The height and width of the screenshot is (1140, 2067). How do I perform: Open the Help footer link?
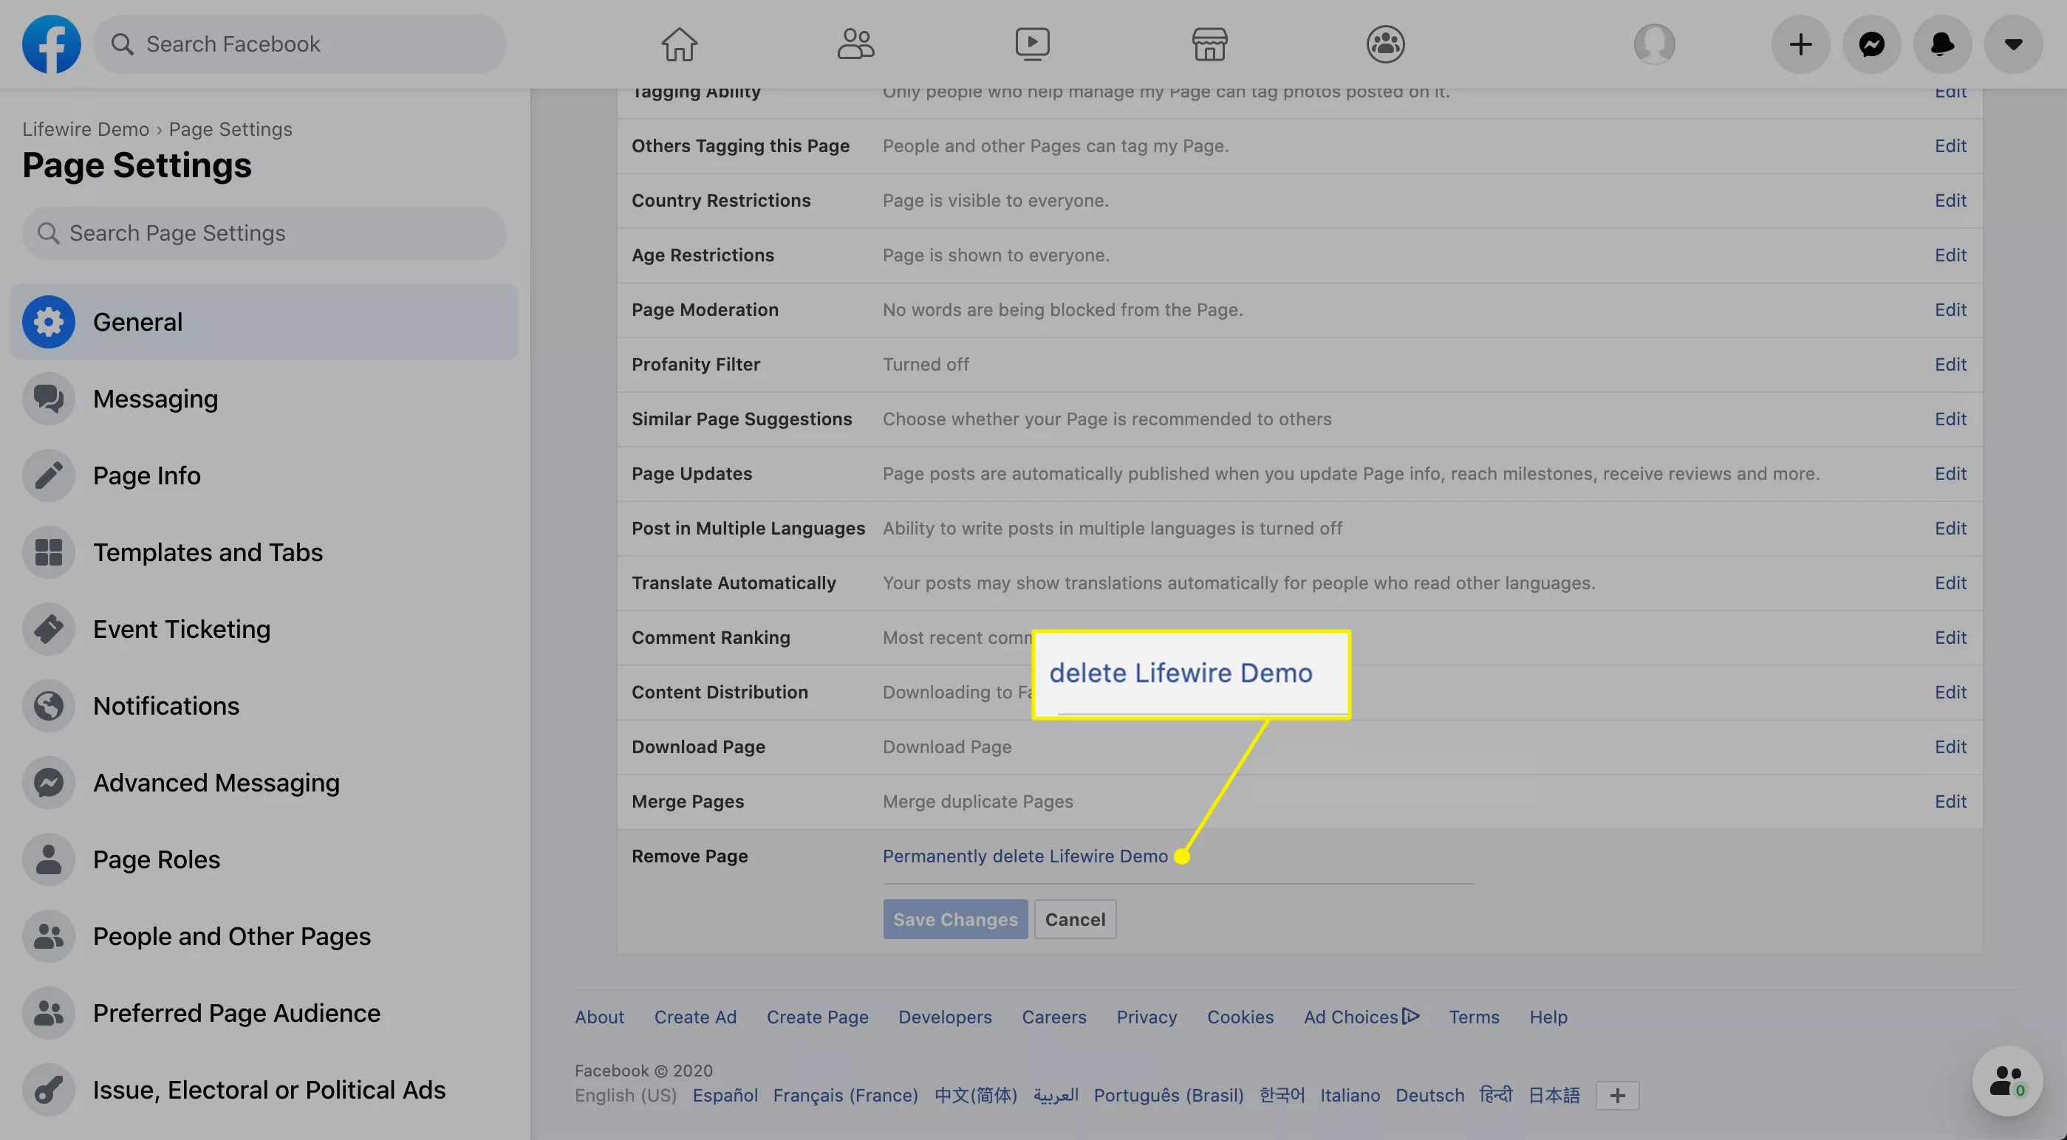click(1547, 1017)
